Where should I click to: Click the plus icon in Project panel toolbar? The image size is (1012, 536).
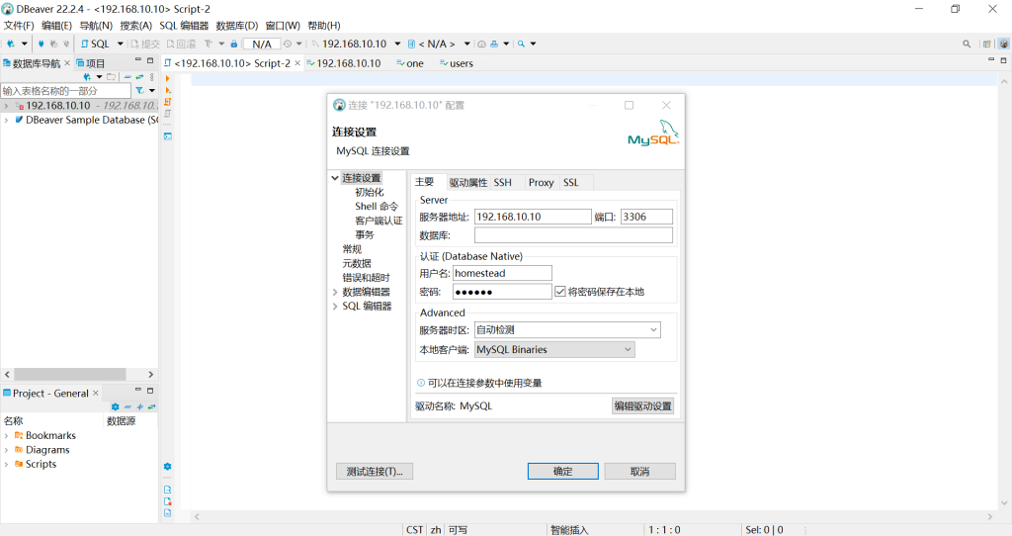pyautogui.click(x=139, y=406)
